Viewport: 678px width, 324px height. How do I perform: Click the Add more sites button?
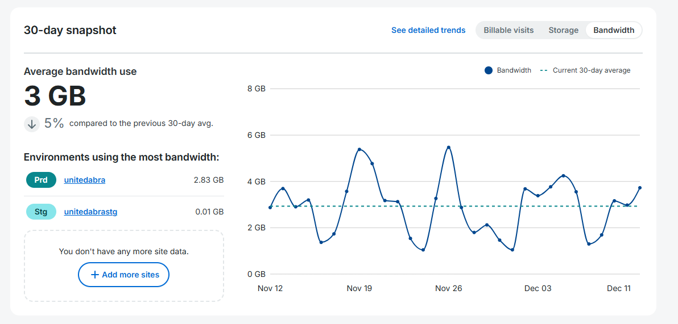(x=123, y=275)
